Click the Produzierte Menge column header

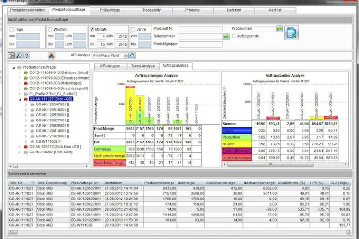pos(160,183)
